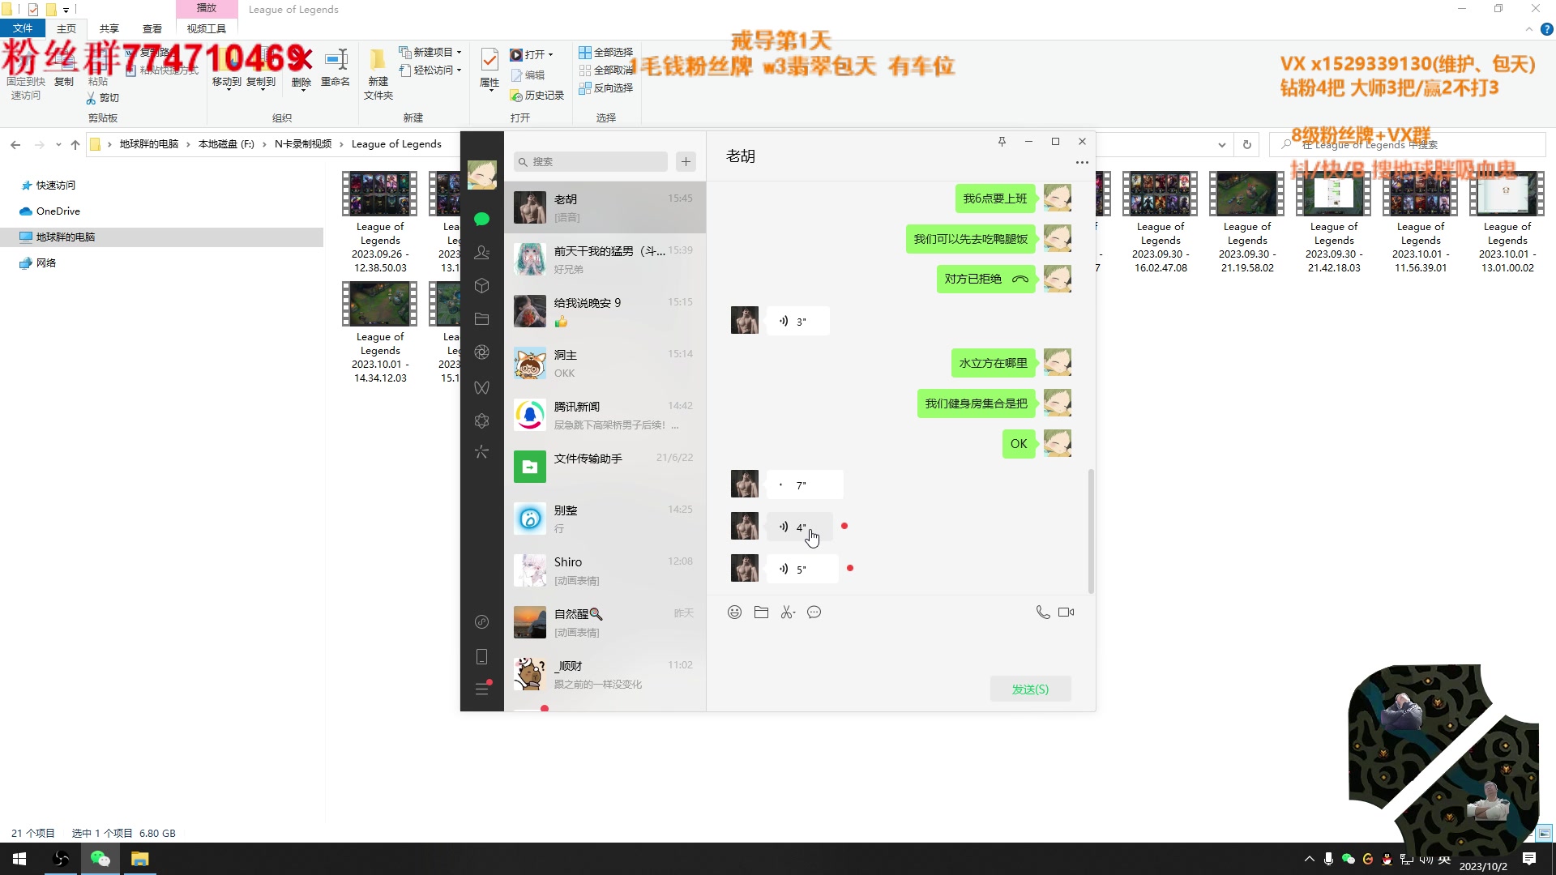The height and width of the screenshot is (875, 1556).
Task: Click Windows Start button
Action: [19, 859]
